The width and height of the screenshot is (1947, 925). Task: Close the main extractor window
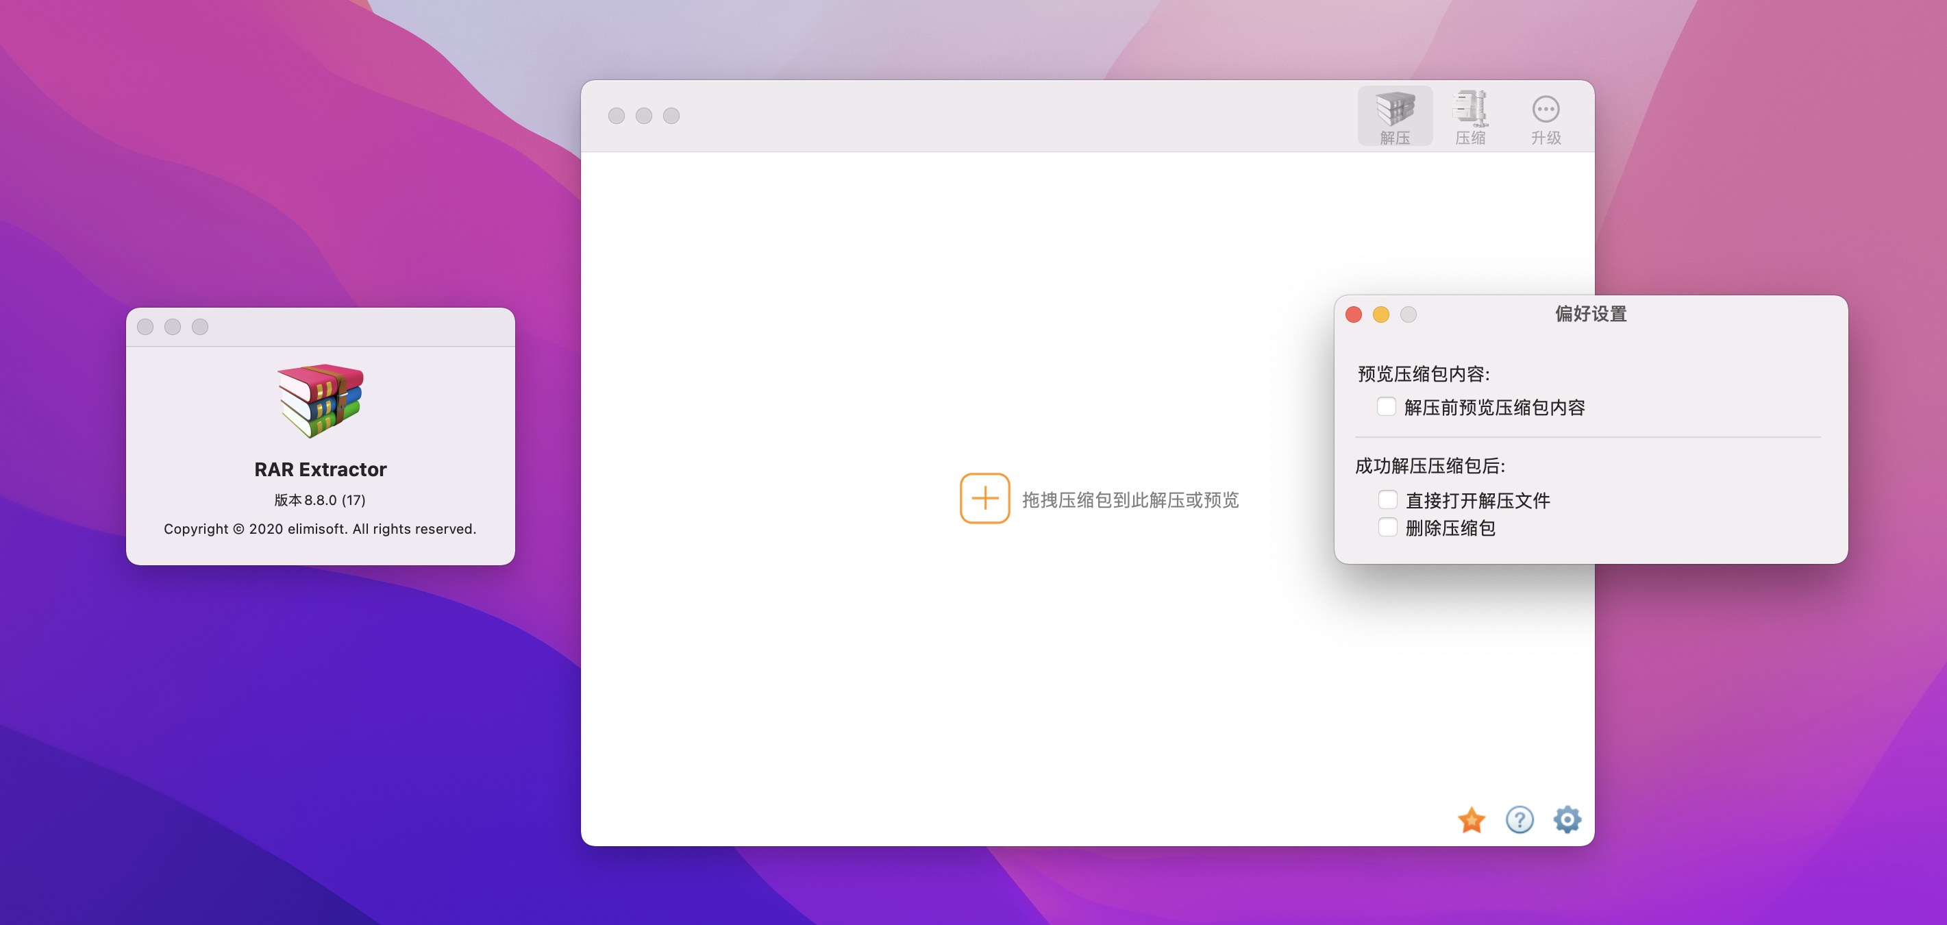(617, 116)
